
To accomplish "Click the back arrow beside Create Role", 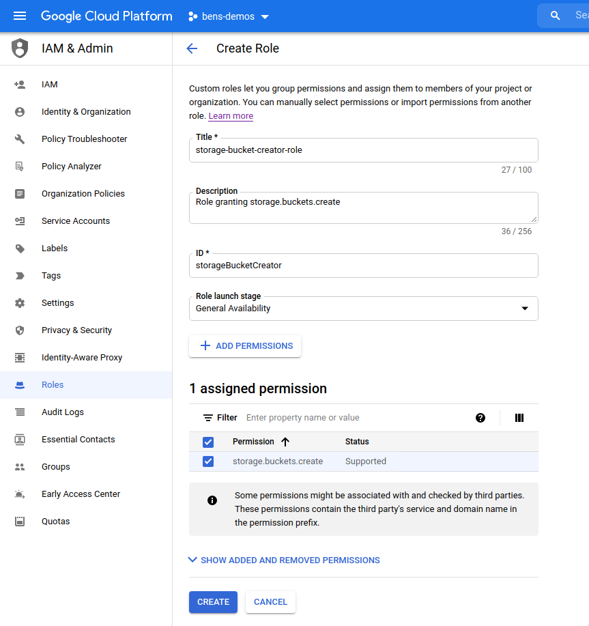I will pos(192,48).
